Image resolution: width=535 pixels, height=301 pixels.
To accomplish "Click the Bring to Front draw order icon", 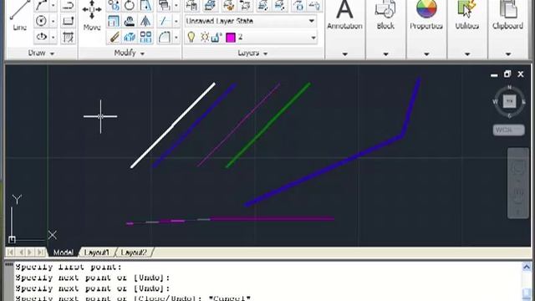I will (165, 5).
